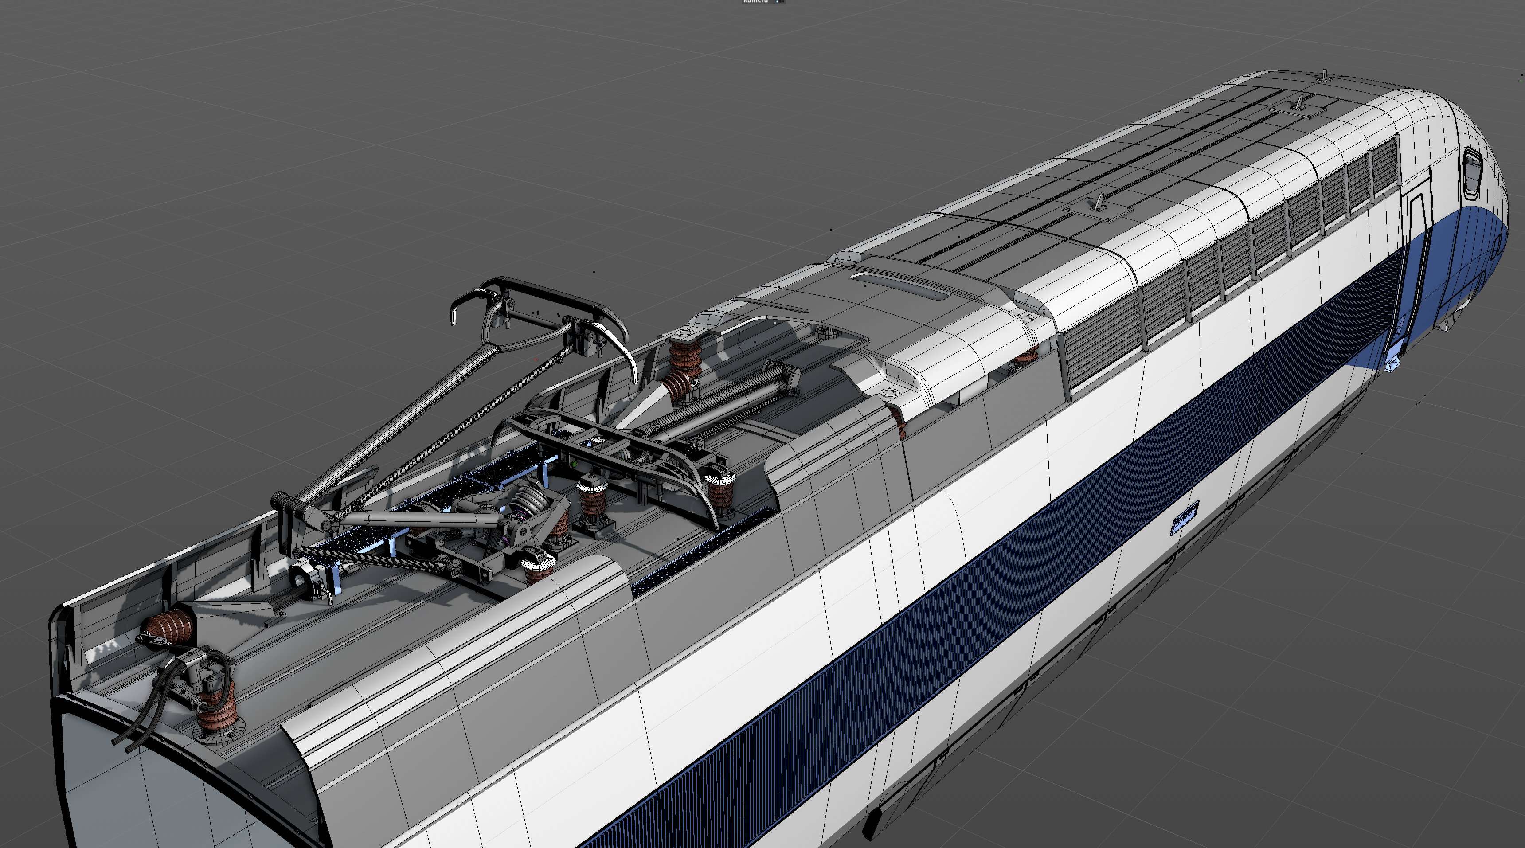Click the camera icon beside Kamera label
This screenshot has width=1525, height=848.
[780, 1]
